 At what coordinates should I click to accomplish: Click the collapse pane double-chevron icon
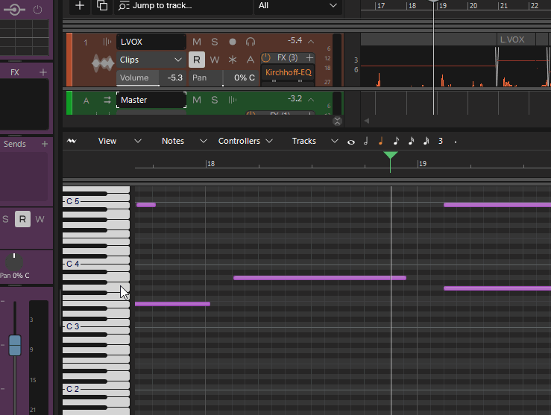(337, 121)
